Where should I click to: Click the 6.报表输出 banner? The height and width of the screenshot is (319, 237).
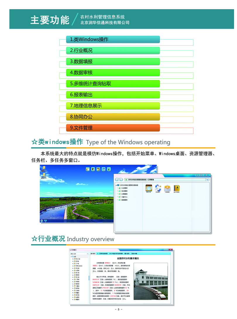point(113,95)
